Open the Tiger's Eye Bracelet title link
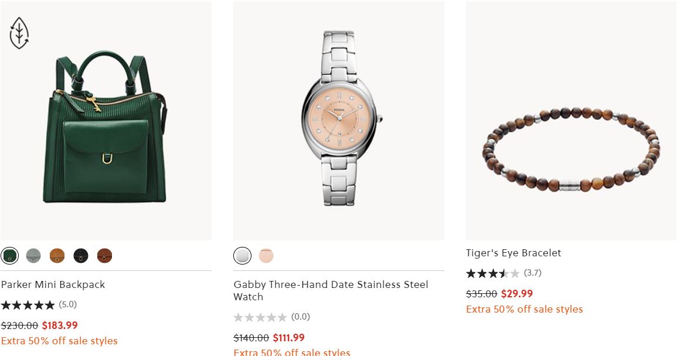 pyautogui.click(x=513, y=253)
